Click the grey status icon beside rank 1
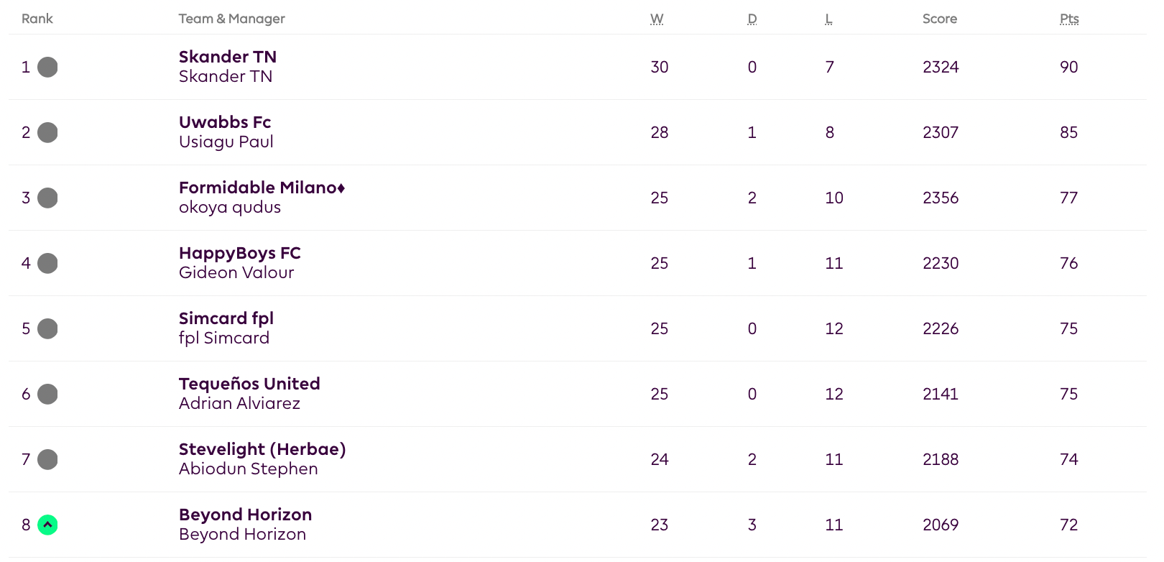Image resolution: width=1164 pixels, height=562 pixels. pyautogui.click(x=47, y=67)
